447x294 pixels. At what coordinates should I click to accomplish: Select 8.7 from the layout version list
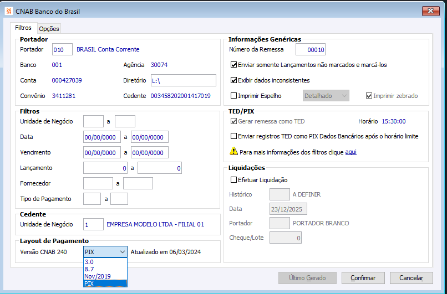point(89,269)
